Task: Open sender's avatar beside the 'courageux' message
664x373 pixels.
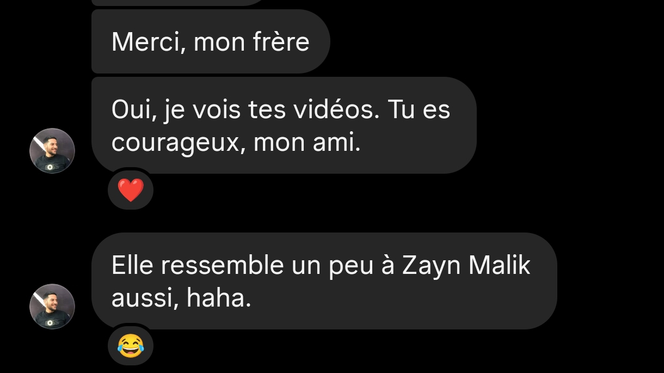Action: [52, 151]
